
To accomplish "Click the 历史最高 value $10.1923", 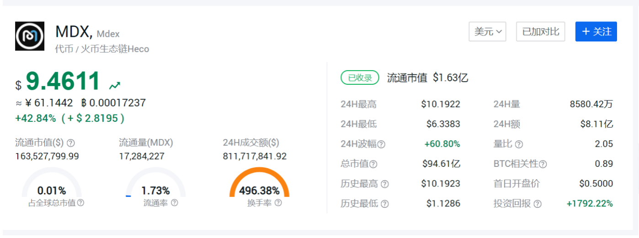I will coord(441,184).
